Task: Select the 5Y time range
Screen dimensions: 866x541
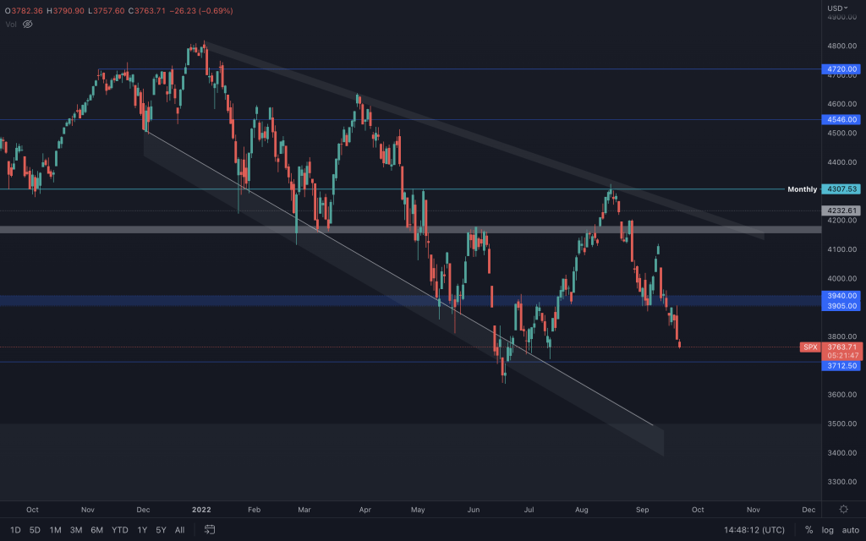Action: (161, 530)
